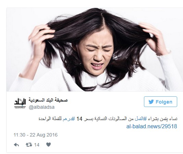Open the @albaladsa profile handle
The width and height of the screenshot is (183, 154).
[x=41, y=107]
